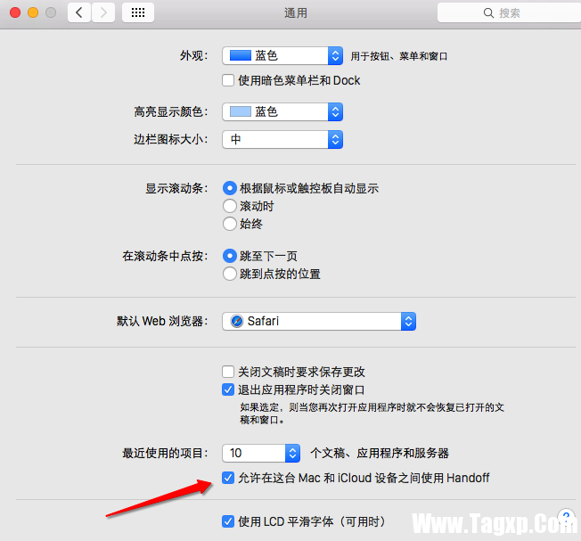
Task: Focus the 搜索 search field
Action: (x=509, y=13)
